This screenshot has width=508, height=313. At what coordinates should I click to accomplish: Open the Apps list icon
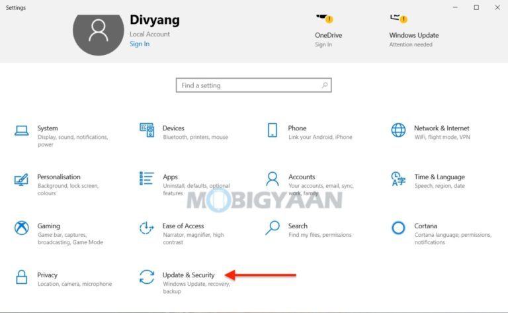click(147, 179)
